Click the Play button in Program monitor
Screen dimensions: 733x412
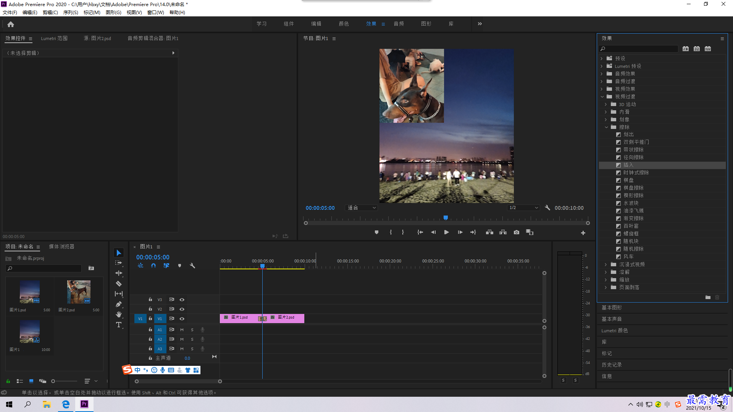point(446,232)
